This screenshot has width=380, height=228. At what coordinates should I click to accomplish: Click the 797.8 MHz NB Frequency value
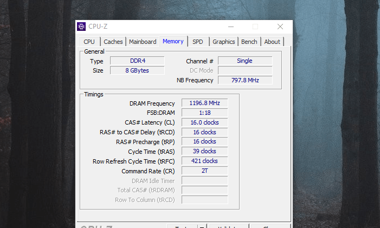tap(245, 80)
